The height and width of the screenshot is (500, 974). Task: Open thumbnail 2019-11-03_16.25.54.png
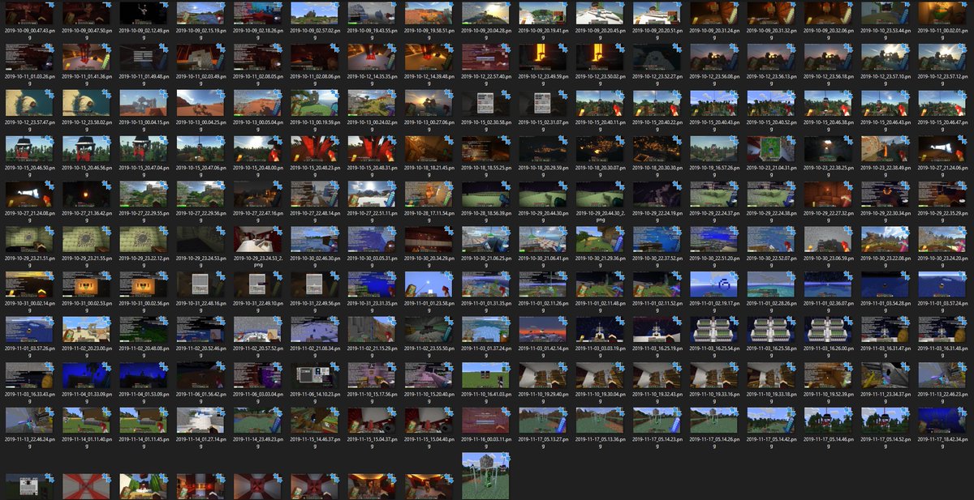713,330
